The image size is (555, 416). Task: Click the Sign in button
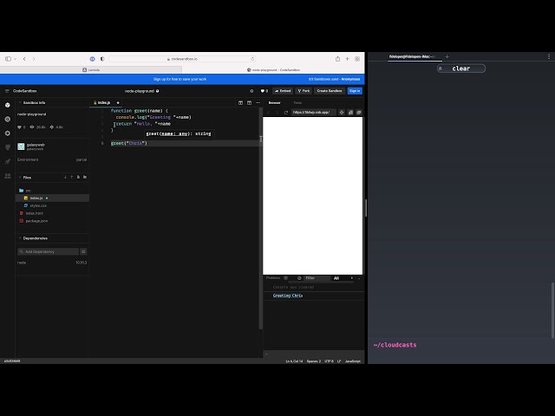[x=355, y=91]
